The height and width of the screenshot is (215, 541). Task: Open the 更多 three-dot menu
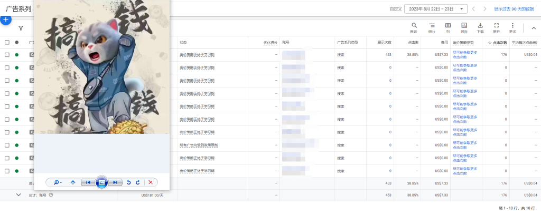pyautogui.click(x=512, y=25)
